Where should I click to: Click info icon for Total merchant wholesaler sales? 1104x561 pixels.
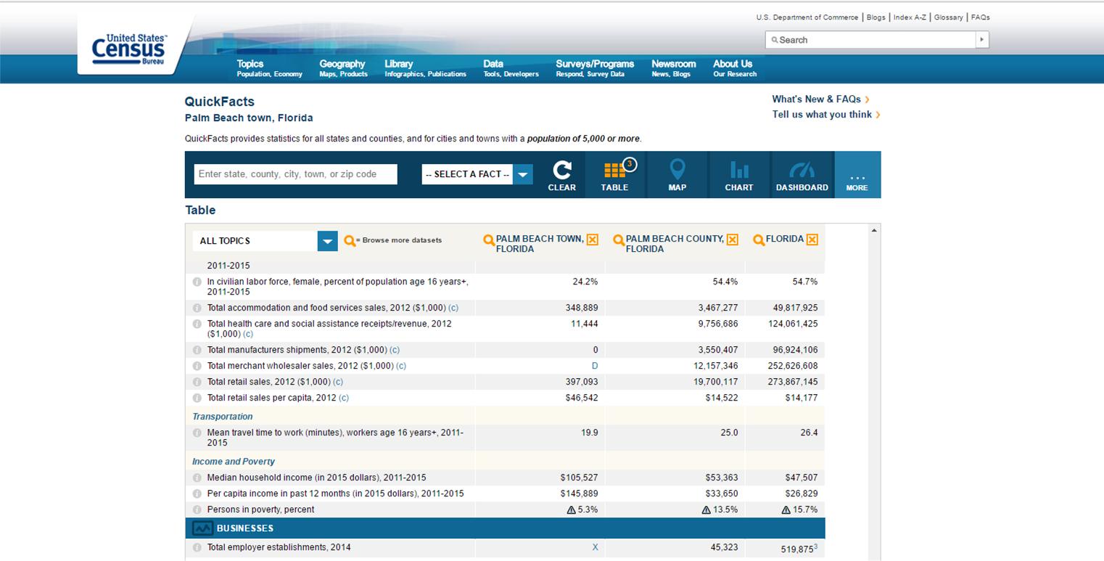tap(197, 366)
